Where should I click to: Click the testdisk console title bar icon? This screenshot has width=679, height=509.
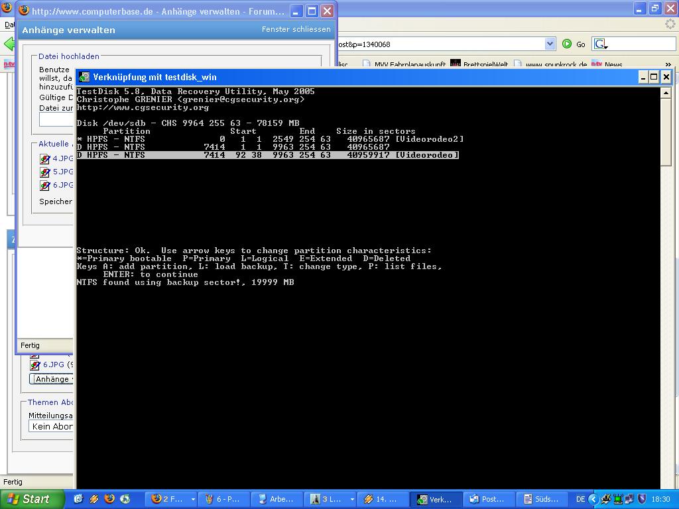[84, 77]
